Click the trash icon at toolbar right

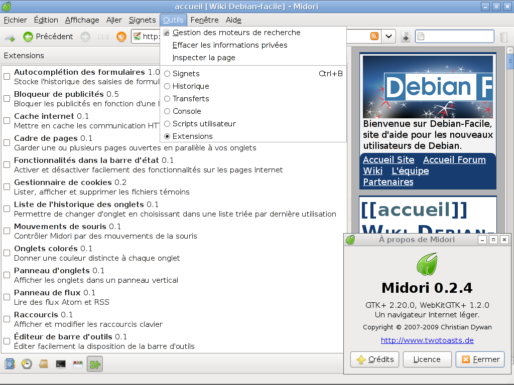click(x=504, y=37)
